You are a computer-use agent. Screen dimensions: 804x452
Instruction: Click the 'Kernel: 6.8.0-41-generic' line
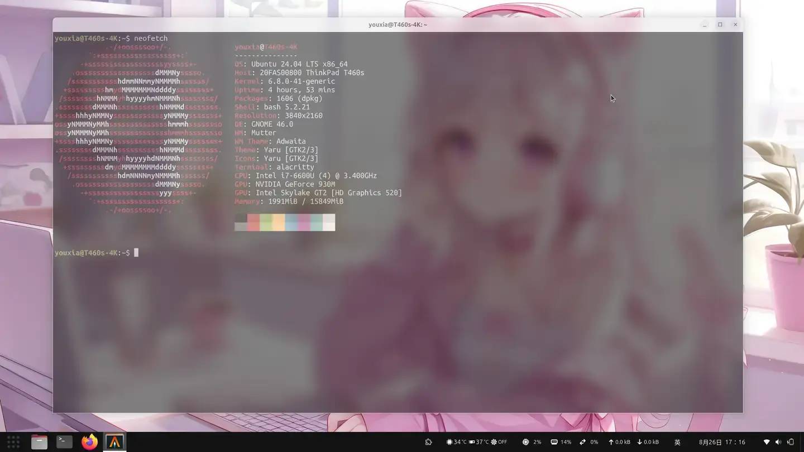pyautogui.click(x=285, y=81)
